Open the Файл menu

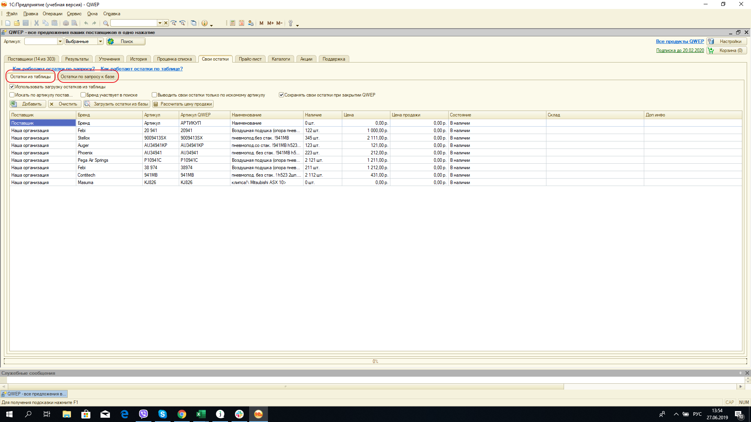click(x=12, y=14)
